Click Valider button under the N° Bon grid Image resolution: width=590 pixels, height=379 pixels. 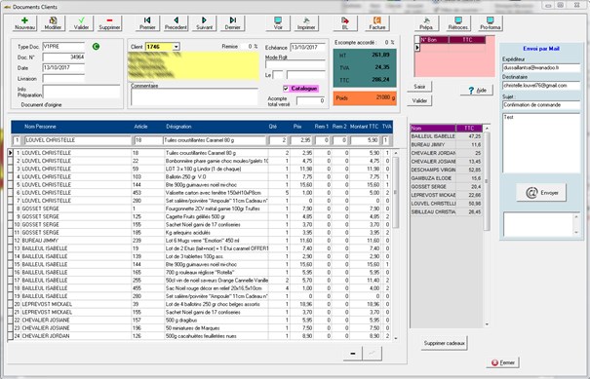point(419,100)
